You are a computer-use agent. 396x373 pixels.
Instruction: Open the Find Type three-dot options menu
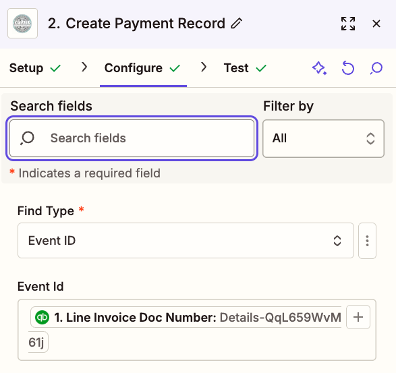tap(367, 241)
